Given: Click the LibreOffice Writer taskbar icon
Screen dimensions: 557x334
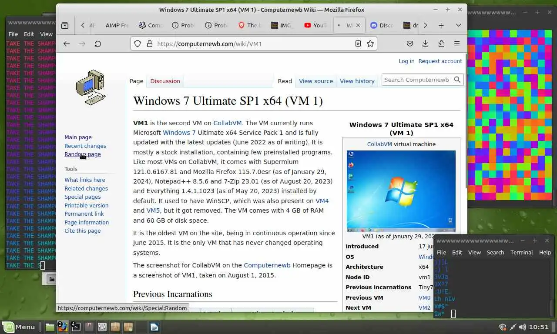Looking at the screenshot, I should (154, 327).
